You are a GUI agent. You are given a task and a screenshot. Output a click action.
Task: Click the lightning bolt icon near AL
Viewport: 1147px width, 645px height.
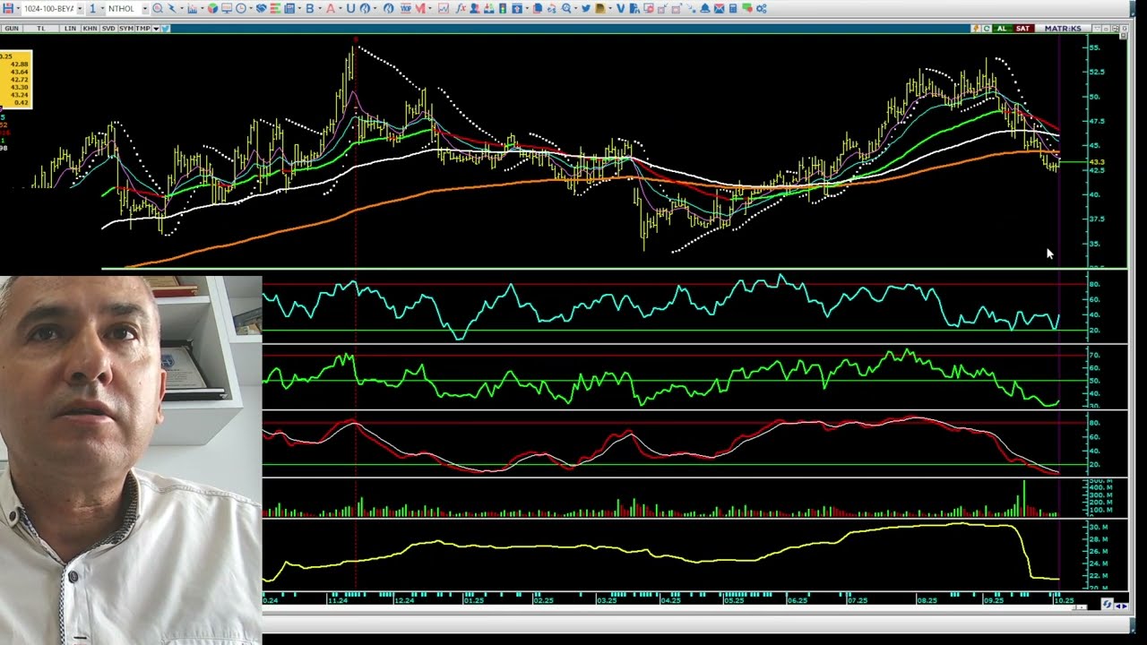(976, 29)
